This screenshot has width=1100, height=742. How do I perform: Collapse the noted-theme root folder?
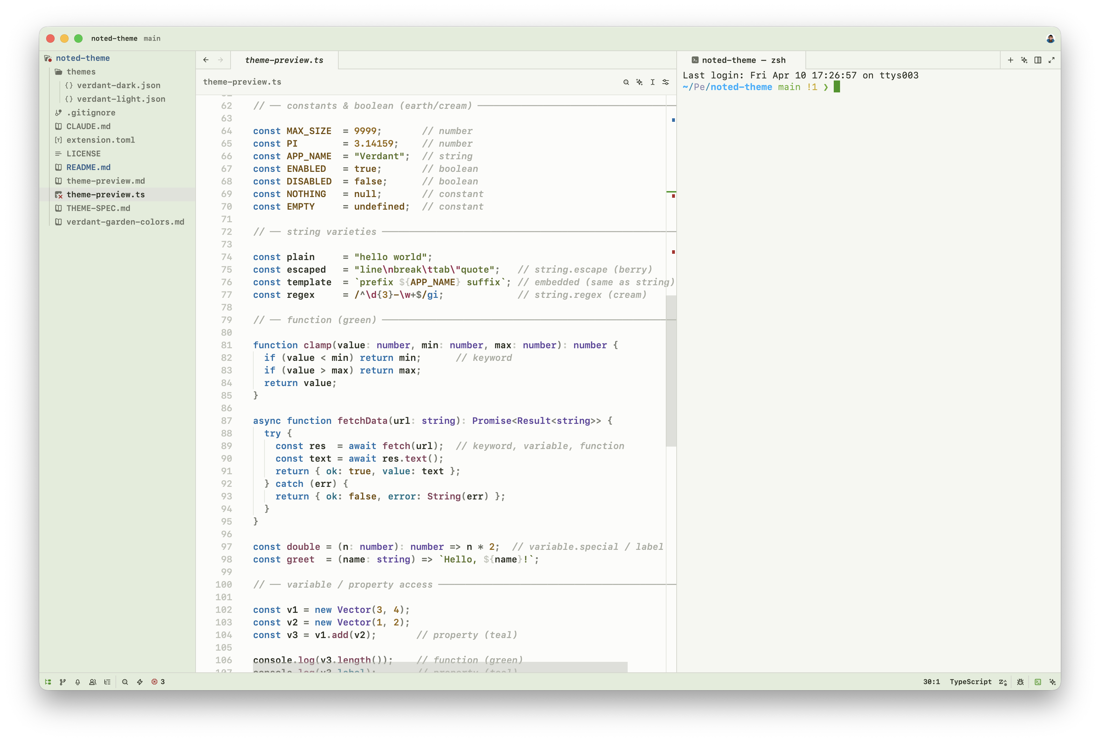[x=117, y=58]
